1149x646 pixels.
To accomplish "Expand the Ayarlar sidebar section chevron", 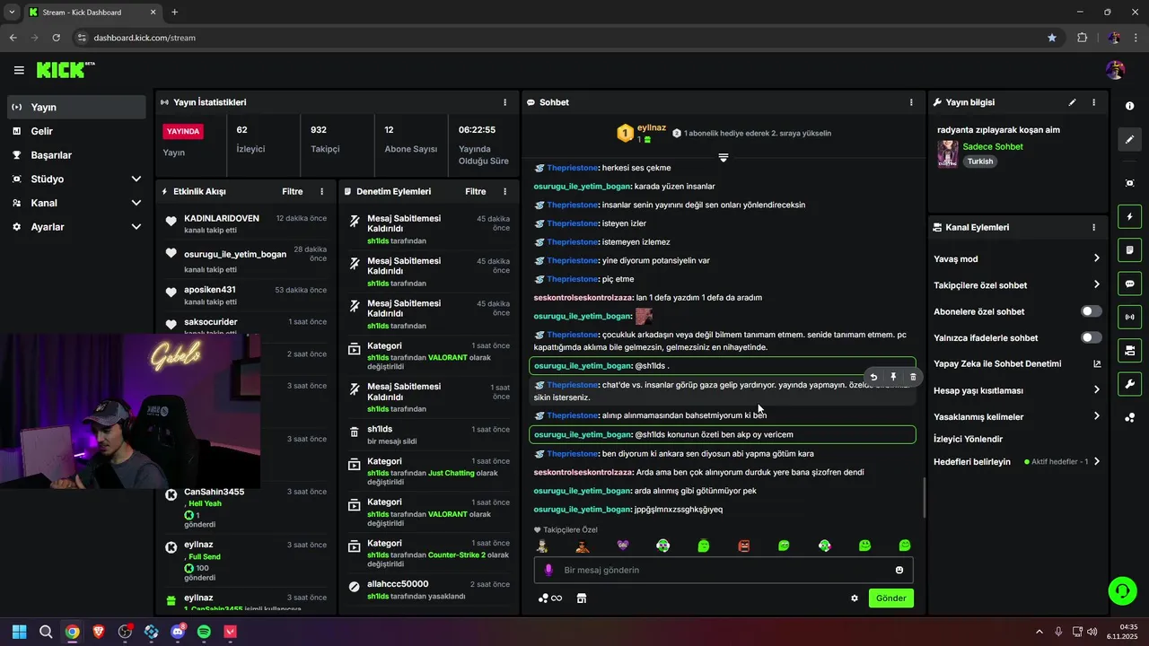I will coord(136,227).
